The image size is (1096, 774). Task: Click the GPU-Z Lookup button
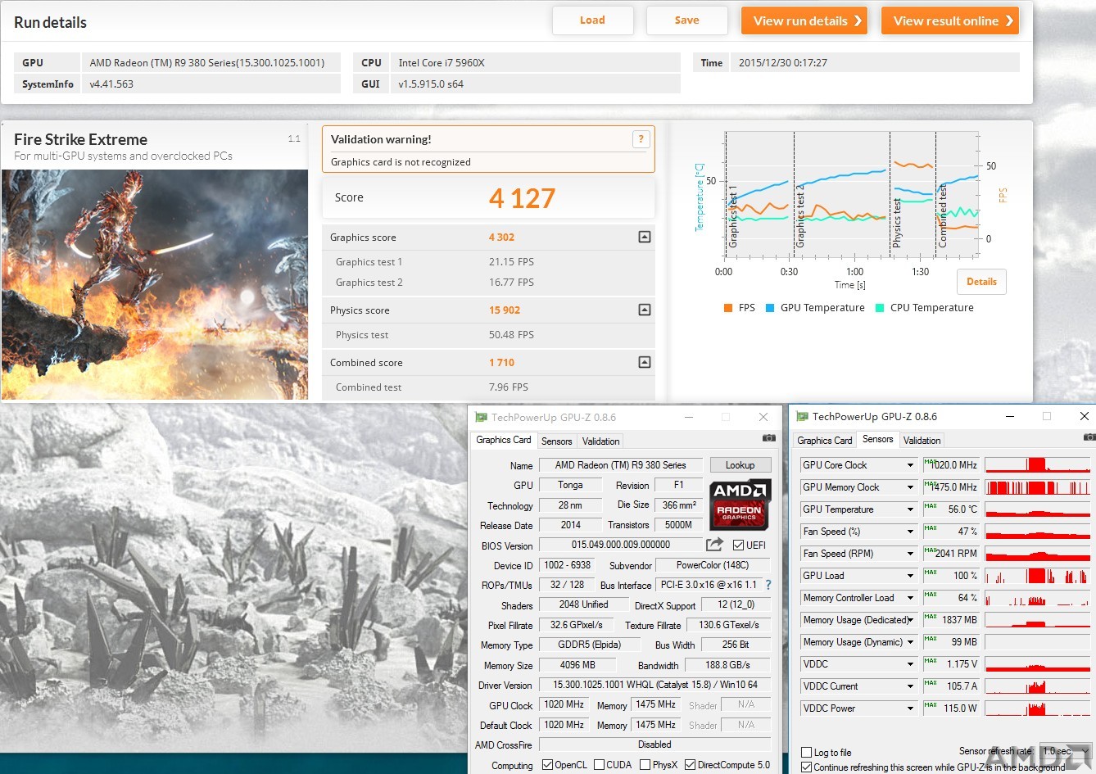(740, 465)
